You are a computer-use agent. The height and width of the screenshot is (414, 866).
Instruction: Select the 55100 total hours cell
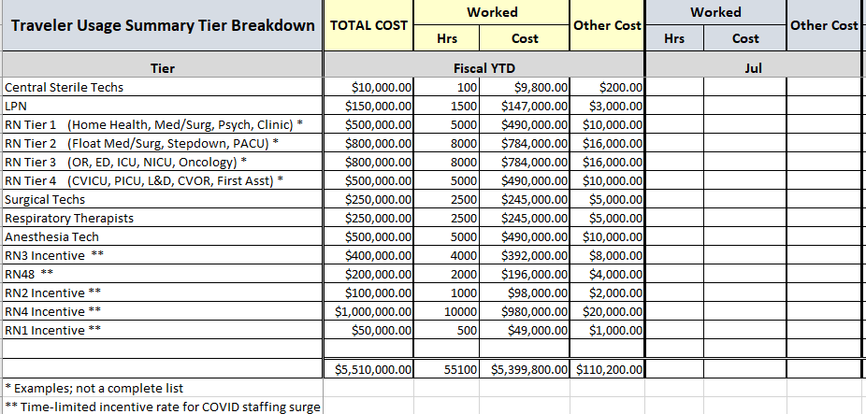[461, 368]
